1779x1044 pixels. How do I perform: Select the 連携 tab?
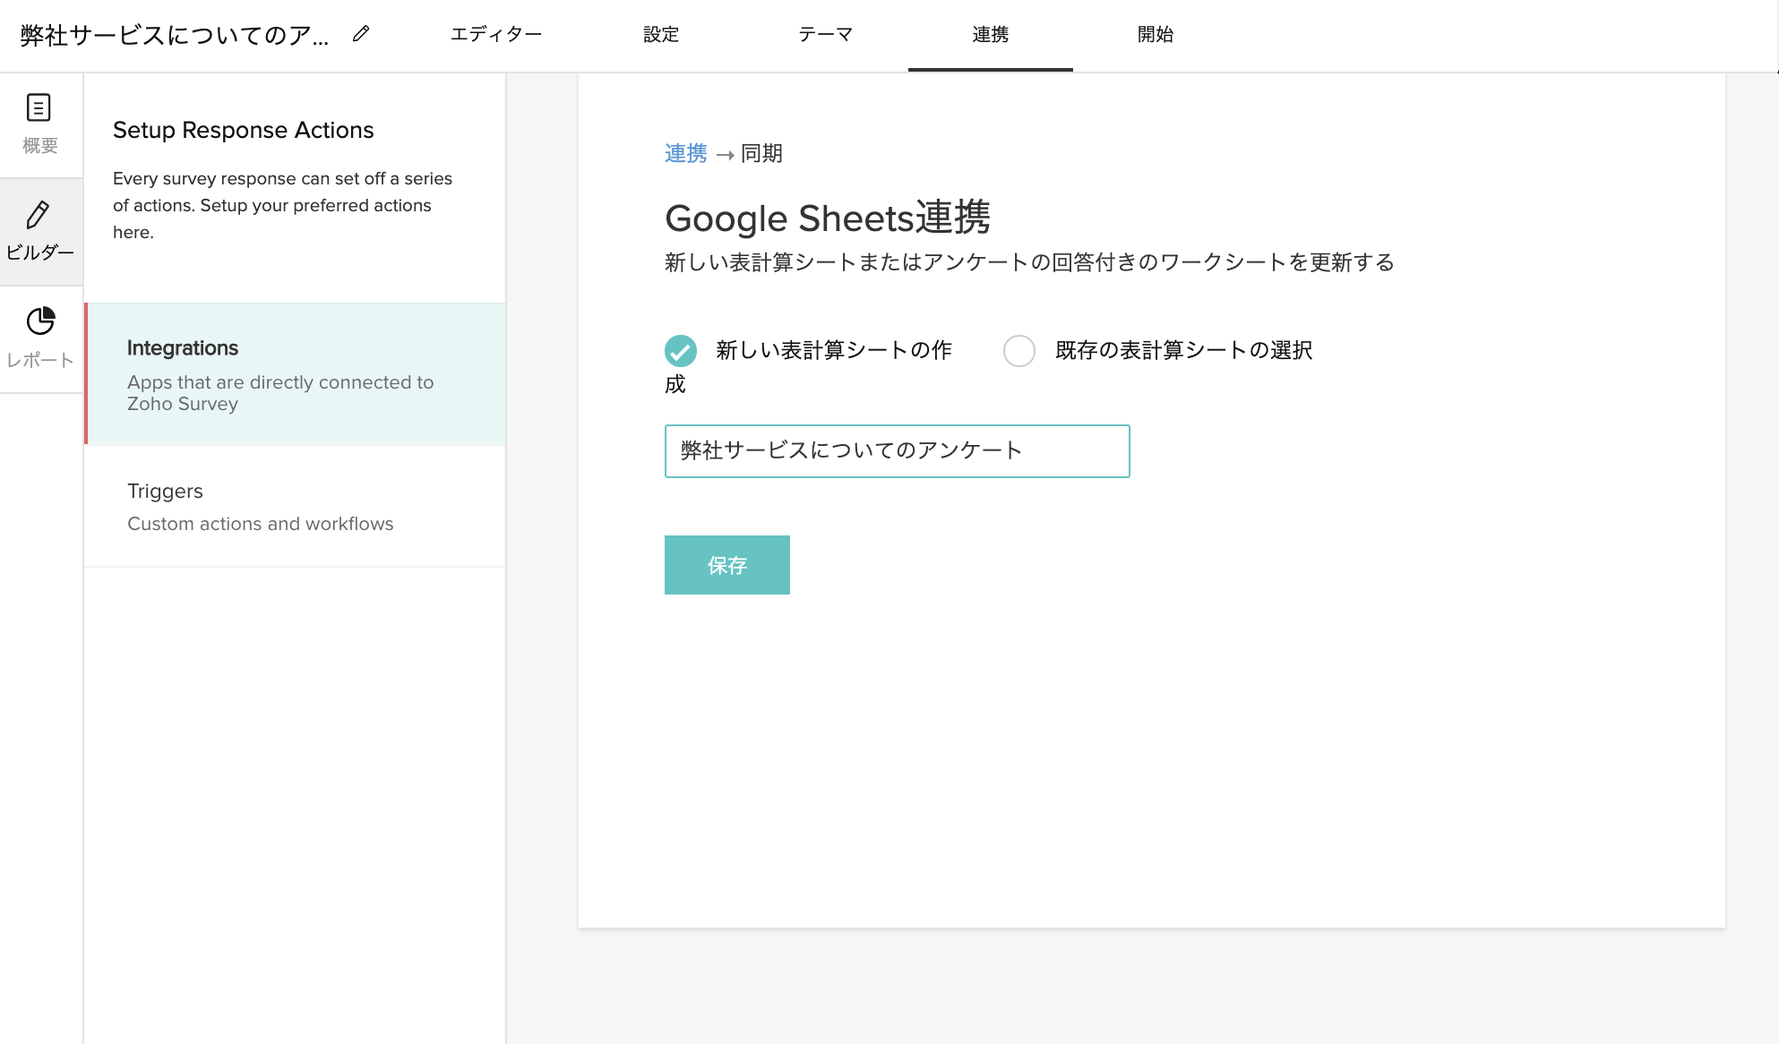coord(990,34)
